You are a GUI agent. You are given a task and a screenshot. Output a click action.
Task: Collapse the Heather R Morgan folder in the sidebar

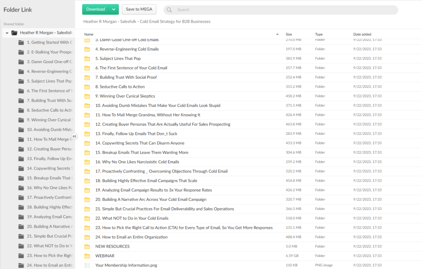tap(7, 32)
